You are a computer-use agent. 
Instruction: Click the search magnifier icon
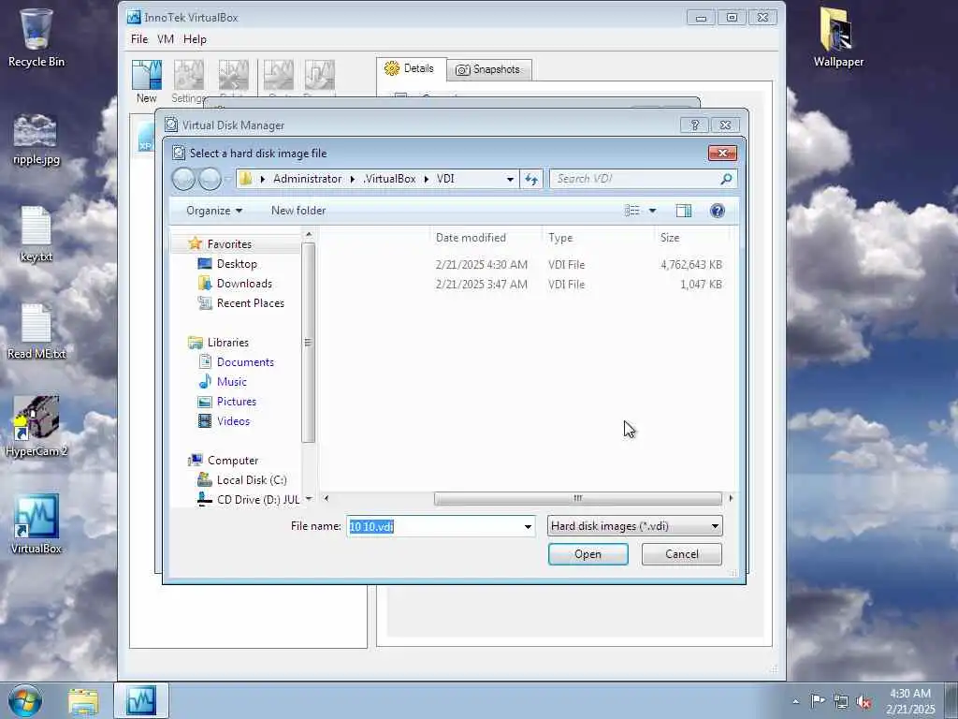point(726,179)
